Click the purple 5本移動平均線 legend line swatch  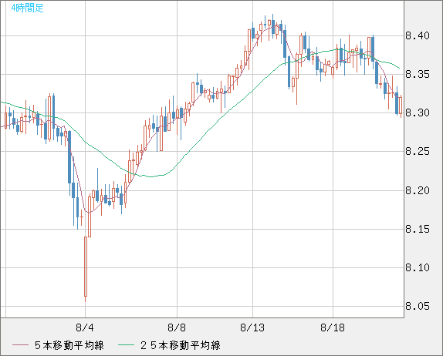[20, 345]
